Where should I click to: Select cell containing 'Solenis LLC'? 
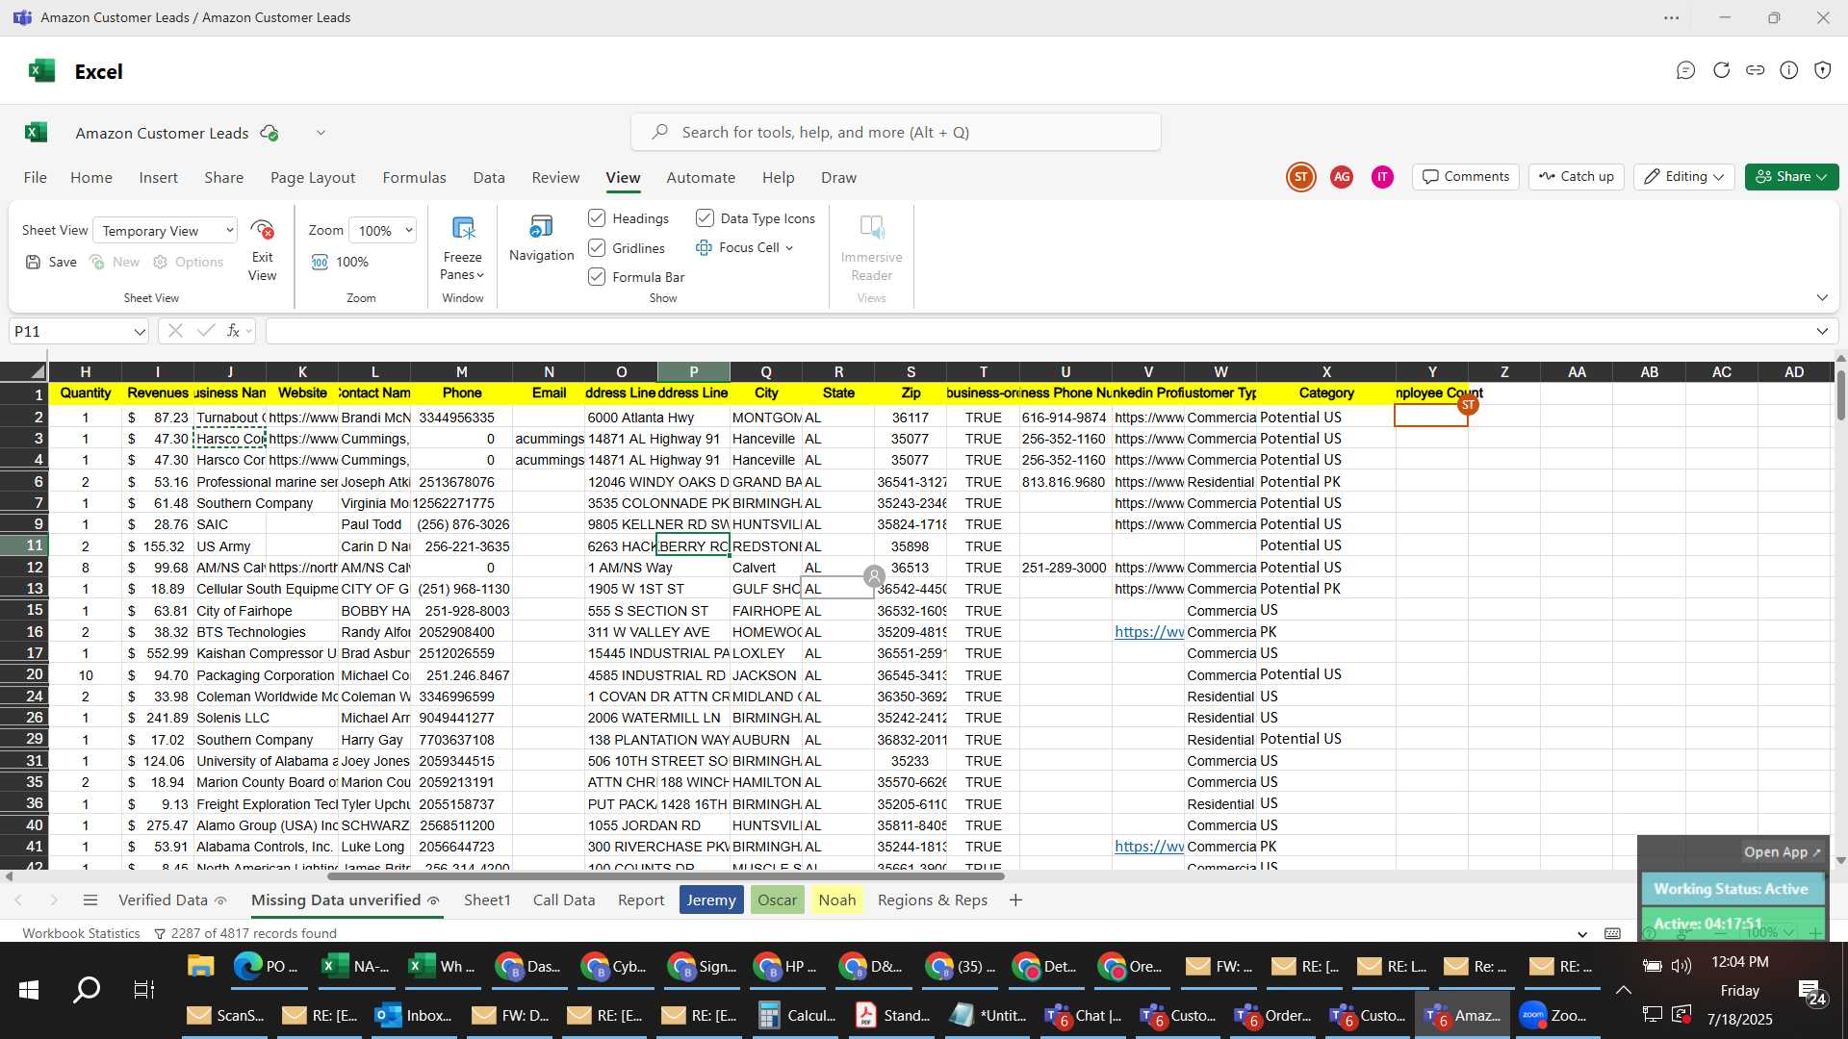click(230, 718)
